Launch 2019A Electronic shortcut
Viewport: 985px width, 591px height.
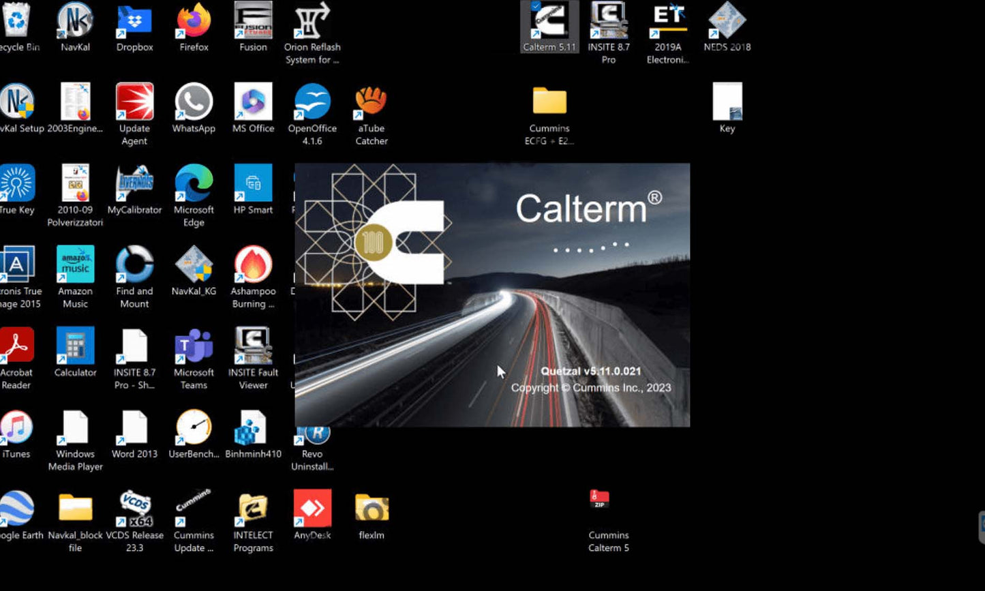pos(668,20)
